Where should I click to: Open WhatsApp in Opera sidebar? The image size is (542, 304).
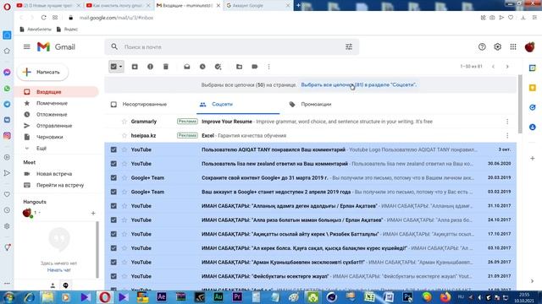point(7,89)
